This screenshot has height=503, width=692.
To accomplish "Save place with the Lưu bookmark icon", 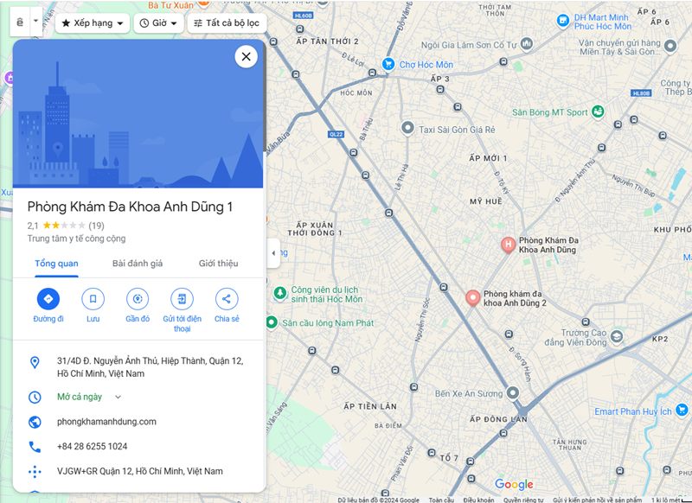I will (x=93, y=299).
